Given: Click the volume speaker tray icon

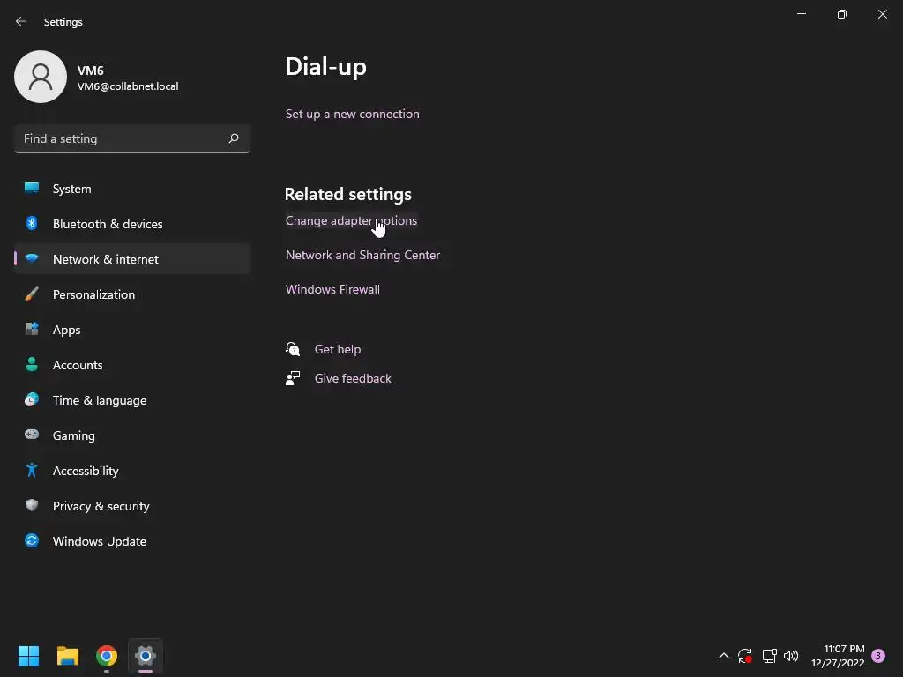Looking at the screenshot, I should click(x=791, y=656).
